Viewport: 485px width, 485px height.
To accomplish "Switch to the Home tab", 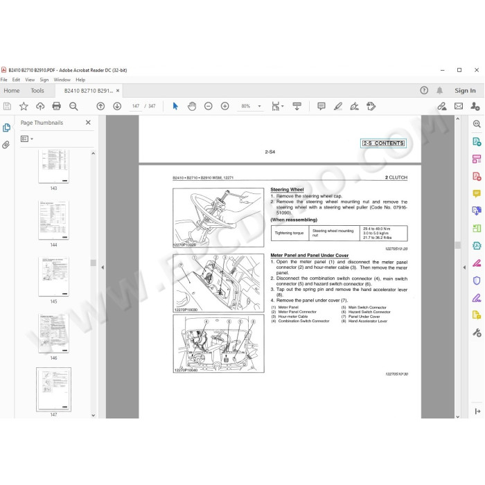I will click(12, 91).
